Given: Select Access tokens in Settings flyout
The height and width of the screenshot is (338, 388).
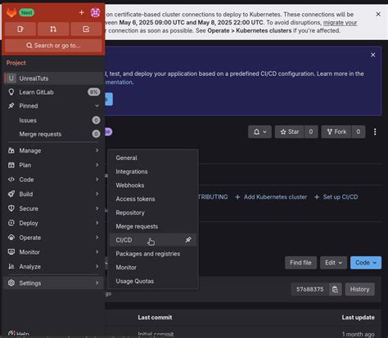Looking at the screenshot, I should point(153,199).
